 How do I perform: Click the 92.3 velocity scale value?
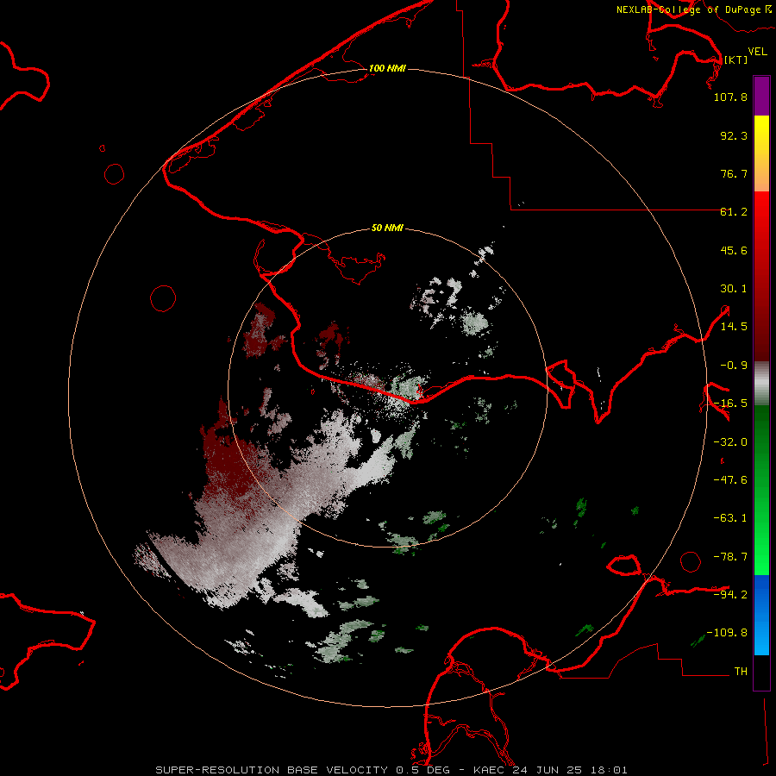click(x=734, y=135)
